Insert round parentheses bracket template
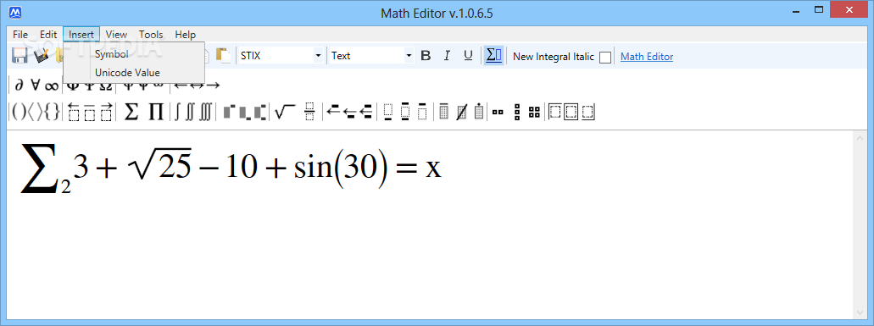This screenshot has height=326, width=874. click(19, 113)
